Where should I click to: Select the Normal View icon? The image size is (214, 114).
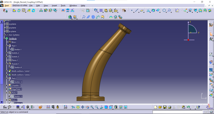click(102, 107)
